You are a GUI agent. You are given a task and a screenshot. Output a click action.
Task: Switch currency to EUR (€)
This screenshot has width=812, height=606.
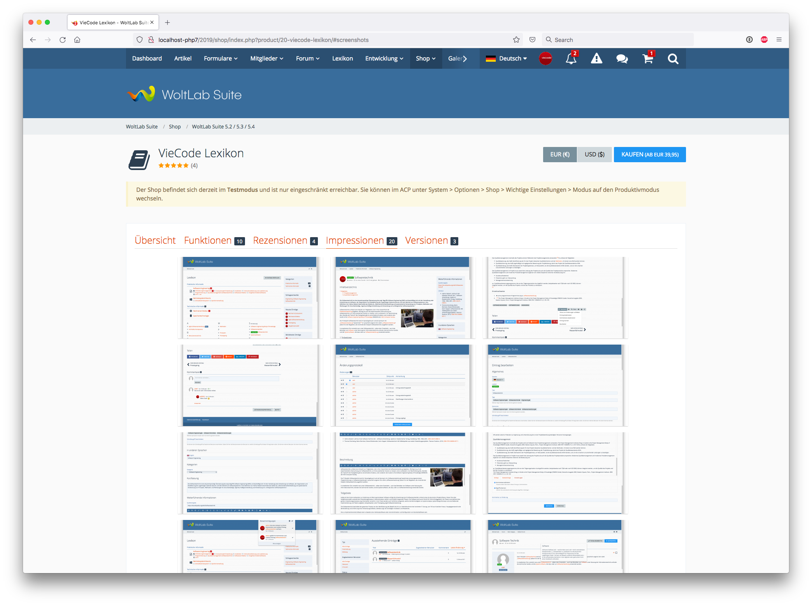point(560,154)
